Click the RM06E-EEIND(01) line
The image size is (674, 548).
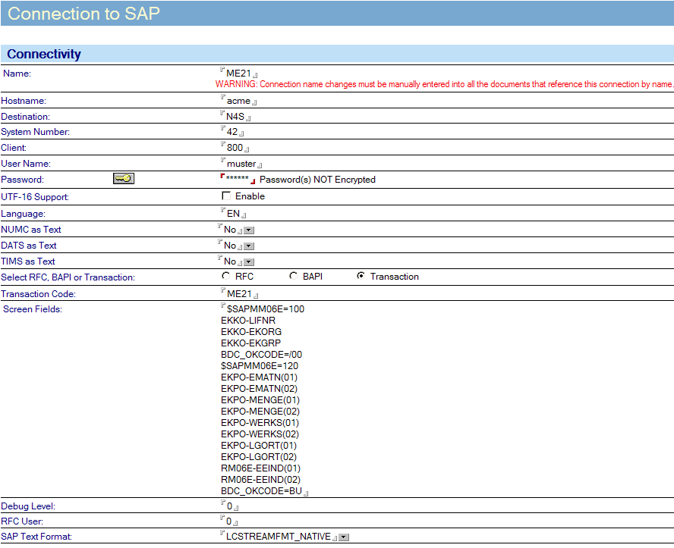pos(260,468)
